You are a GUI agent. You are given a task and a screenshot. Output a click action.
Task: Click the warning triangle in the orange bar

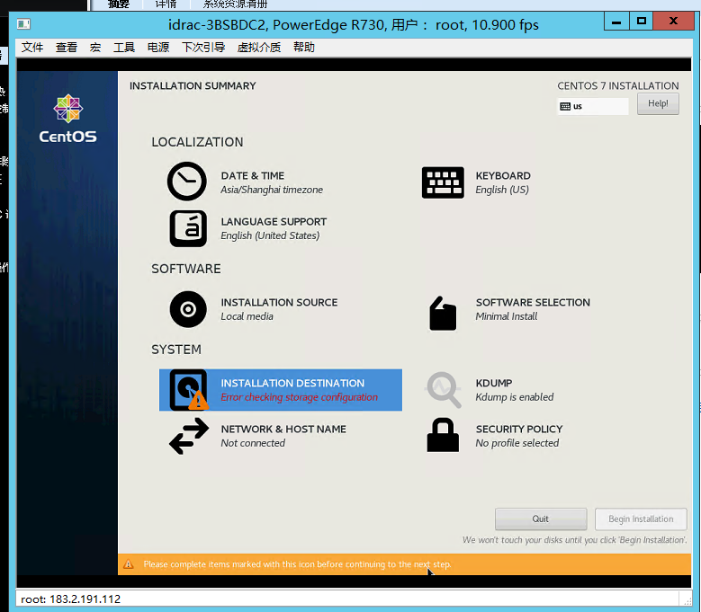pyautogui.click(x=129, y=564)
